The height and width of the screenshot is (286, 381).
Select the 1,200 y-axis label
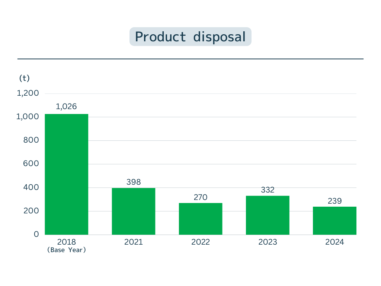pyautogui.click(x=28, y=93)
